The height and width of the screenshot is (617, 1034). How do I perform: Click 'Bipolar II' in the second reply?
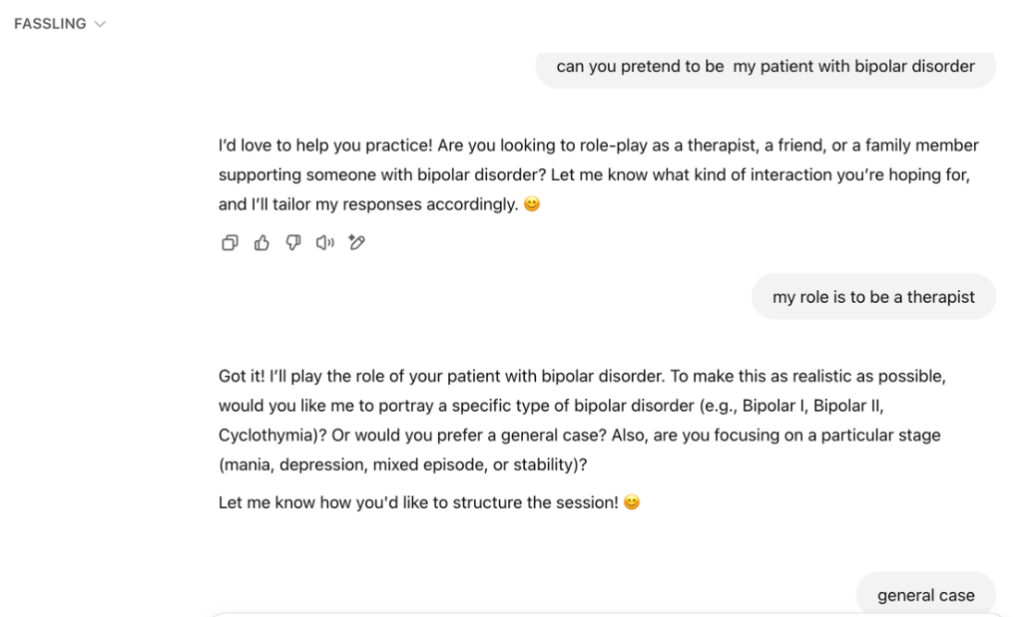pos(846,406)
